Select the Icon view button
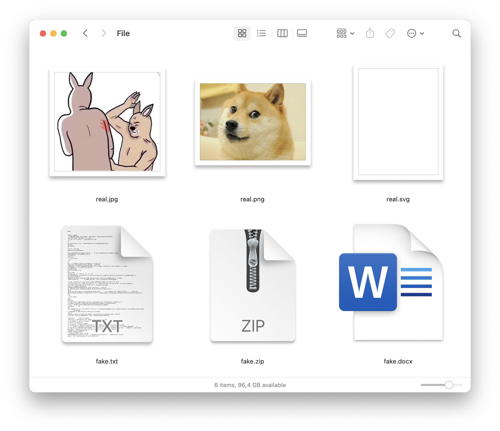Screen dimensions: 500x431 242,33
